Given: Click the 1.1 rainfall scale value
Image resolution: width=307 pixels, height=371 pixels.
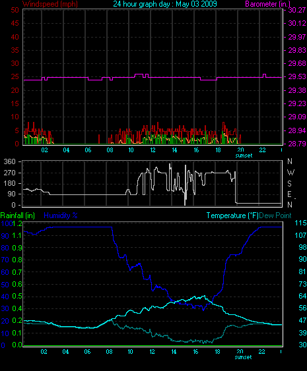Looking at the screenshot, I should tap(17, 235).
